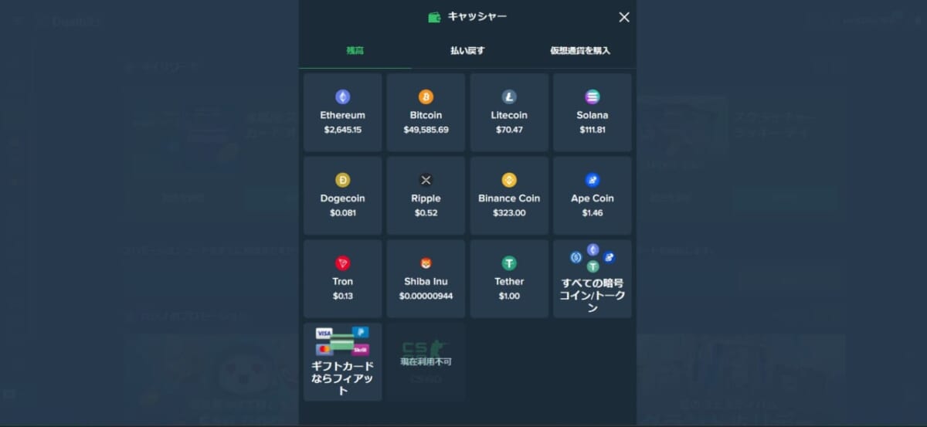Click the Solana name label
Image resolution: width=927 pixels, height=427 pixels.
point(593,115)
